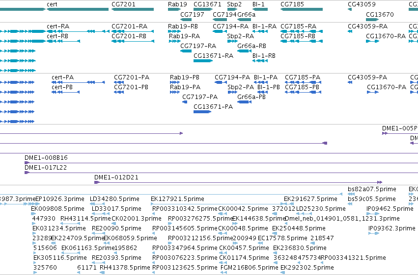This screenshot has width=418, height=275.
Task: Select EST label Dmel_neb_014901_0581_1231.3prime
Action: coord(342,219)
